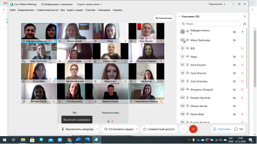The height and width of the screenshot is (144, 257).
Task: Open Информация о совещании
Action: click(57, 4)
